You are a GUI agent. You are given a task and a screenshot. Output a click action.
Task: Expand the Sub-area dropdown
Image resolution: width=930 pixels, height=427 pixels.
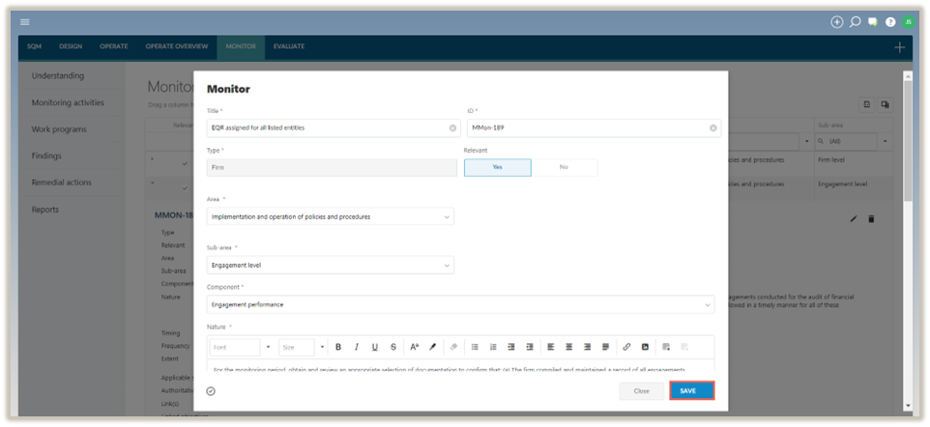331,265
